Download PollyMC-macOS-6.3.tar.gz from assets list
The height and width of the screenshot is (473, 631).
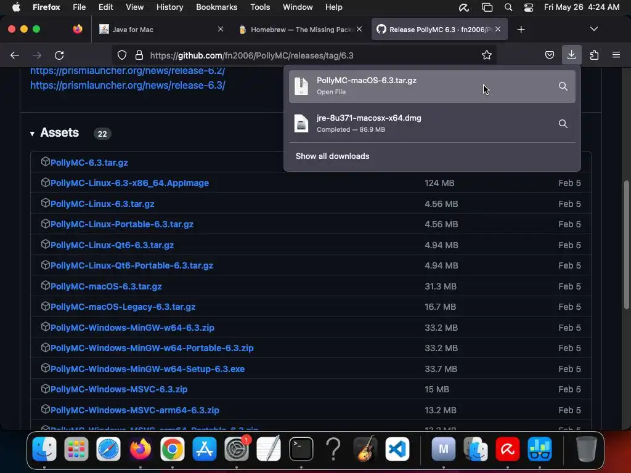[106, 286]
